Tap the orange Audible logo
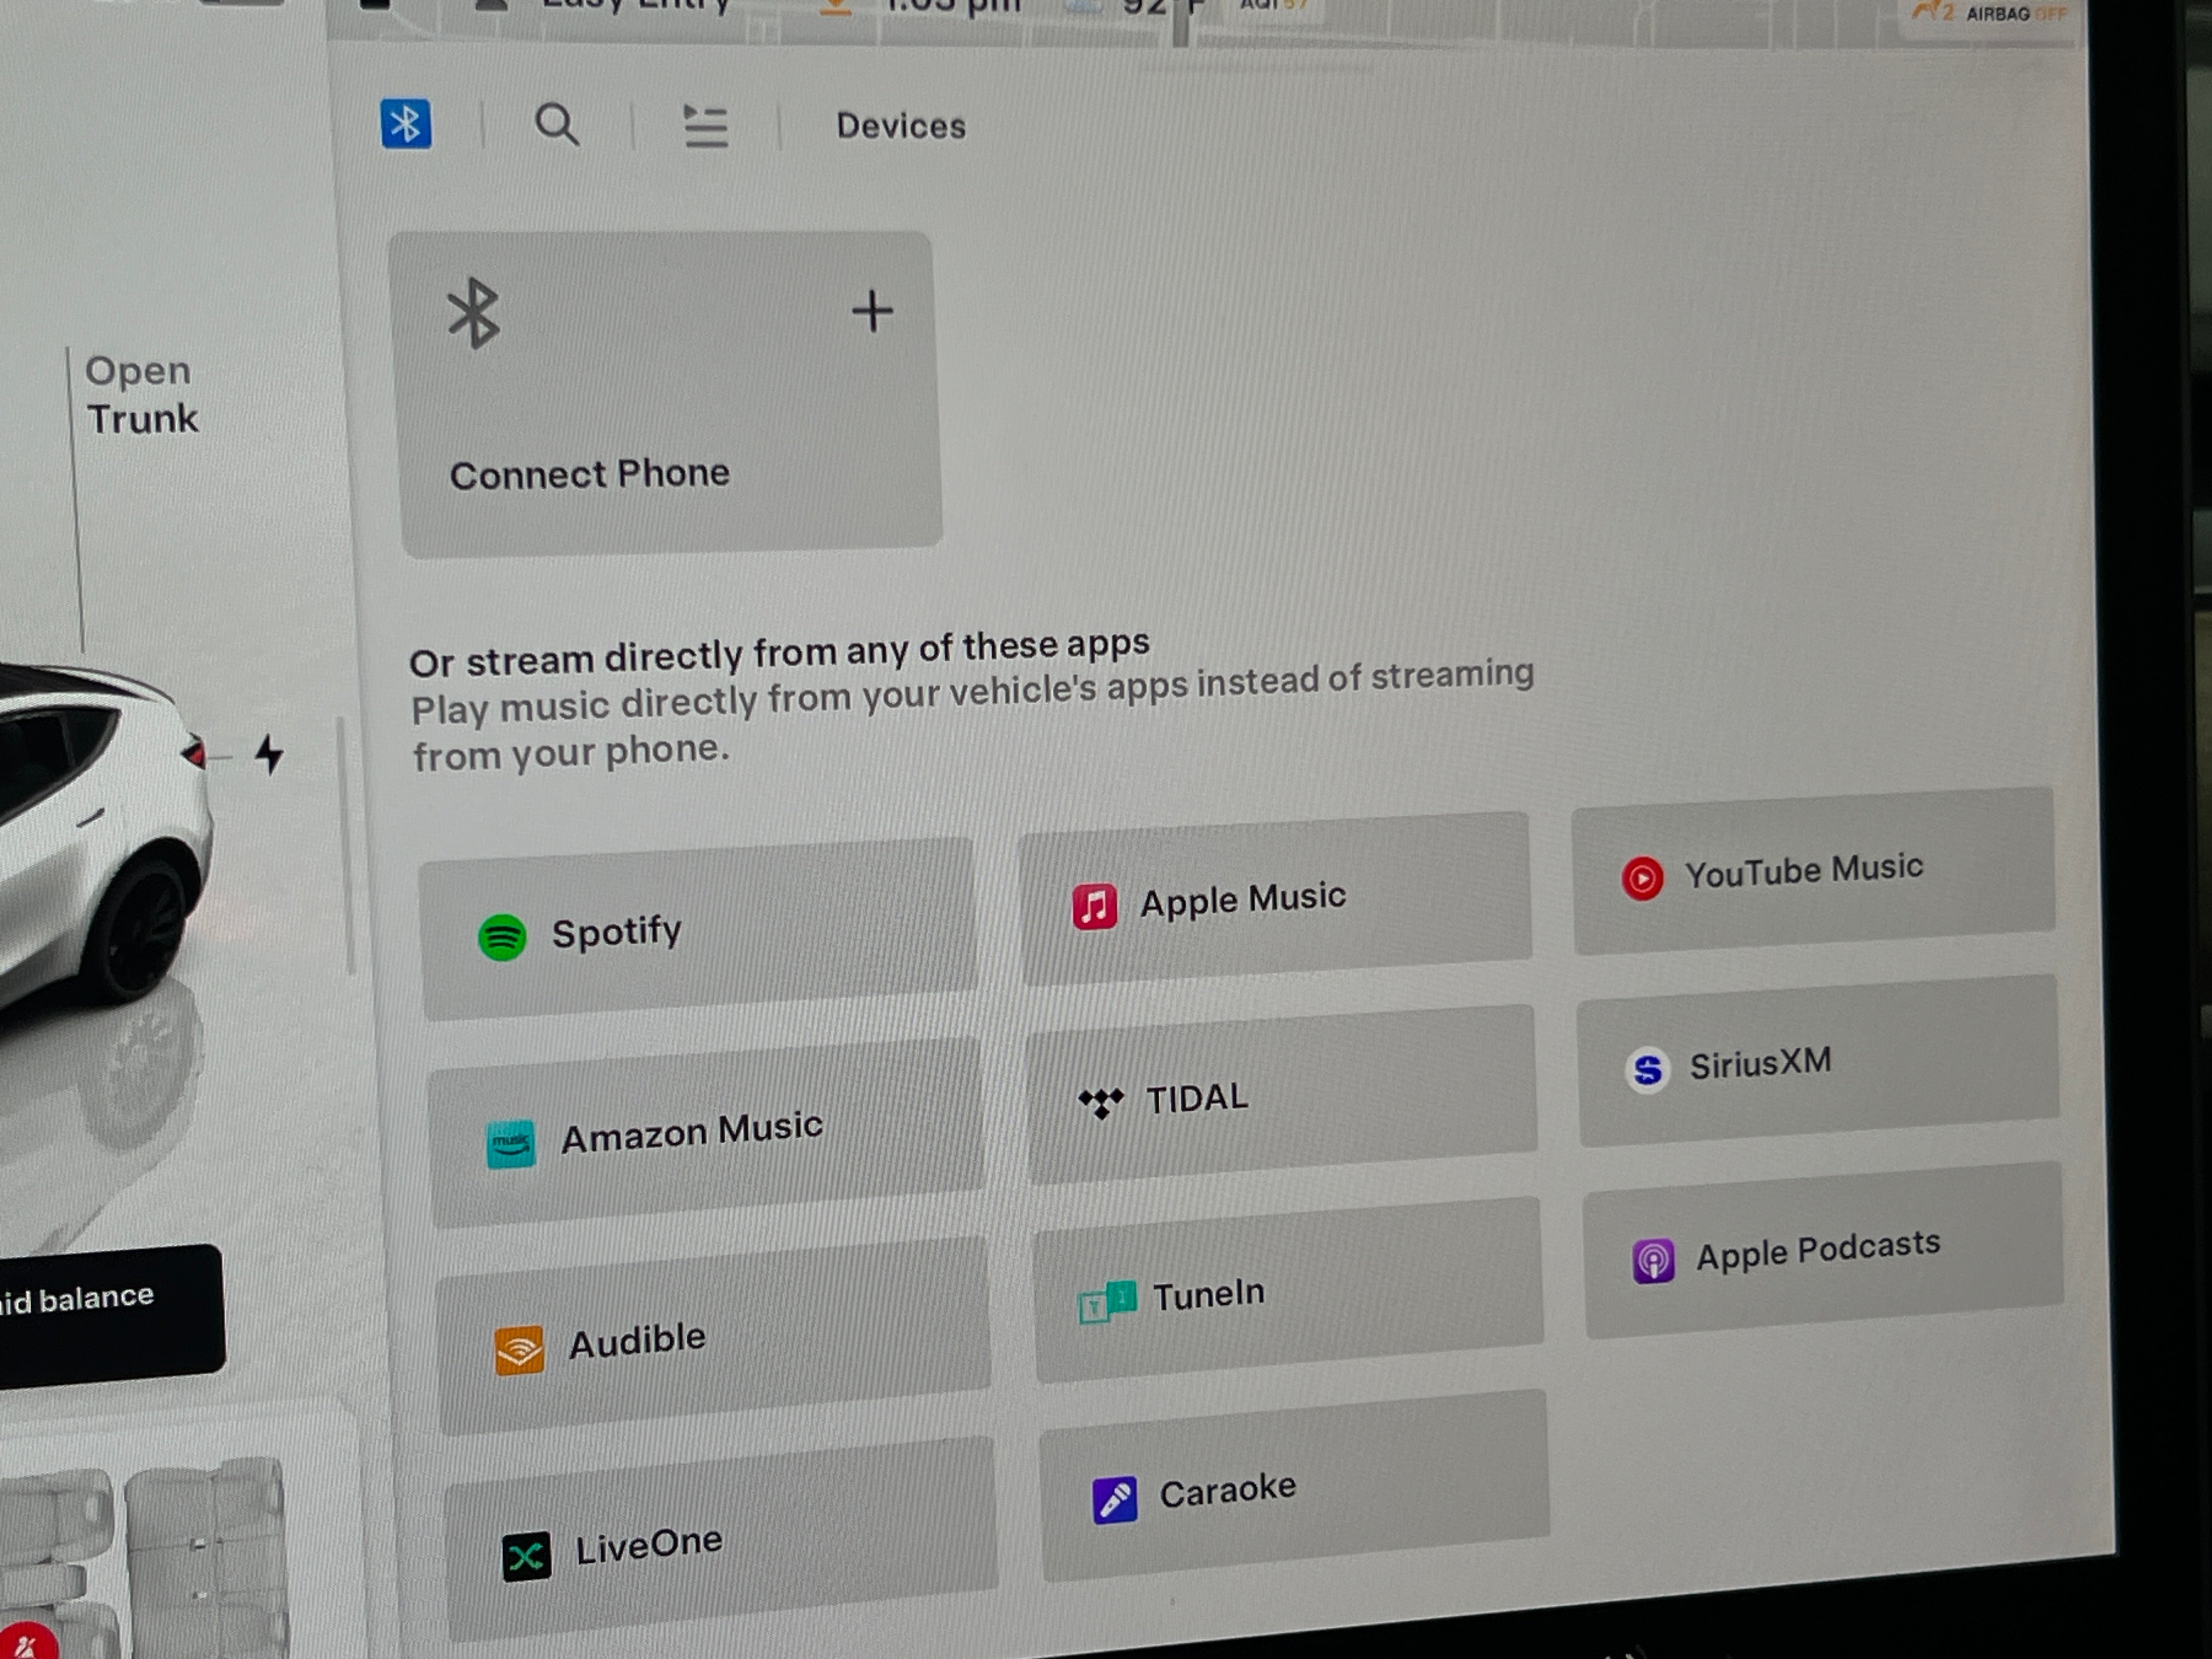The height and width of the screenshot is (1659, 2212). pyautogui.click(x=519, y=1350)
